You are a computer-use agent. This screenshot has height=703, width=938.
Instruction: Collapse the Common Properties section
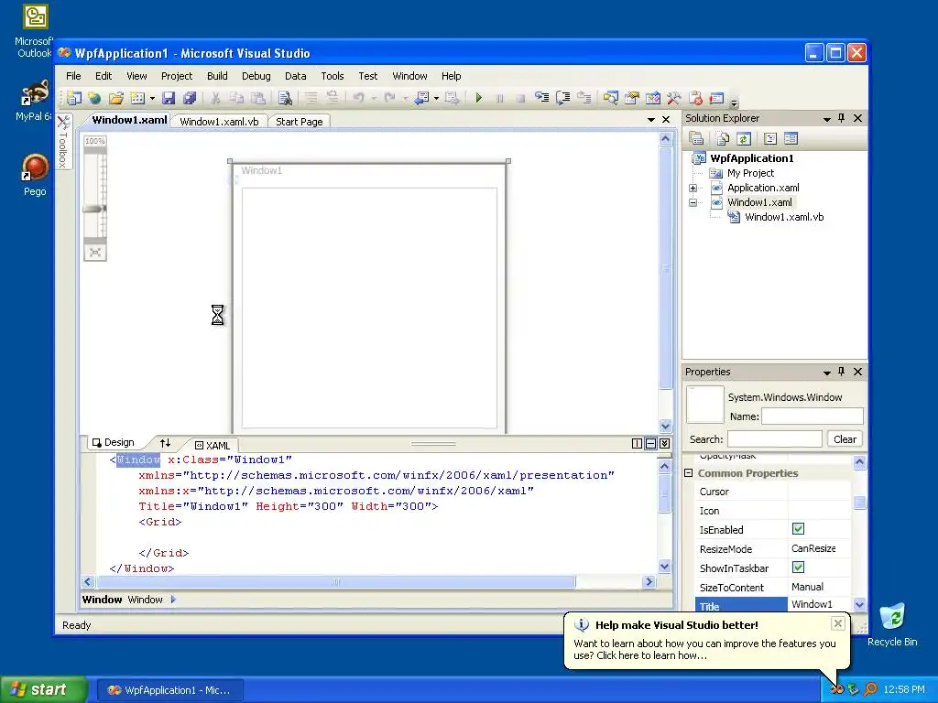click(689, 473)
